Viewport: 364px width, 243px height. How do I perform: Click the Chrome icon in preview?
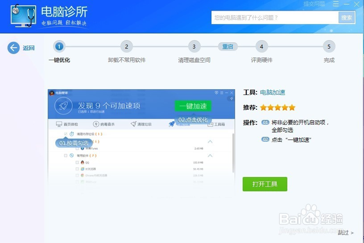point(83,176)
